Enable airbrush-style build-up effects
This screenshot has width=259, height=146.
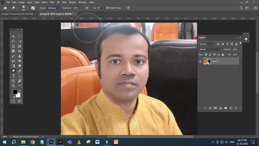click(x=87, y=8)
